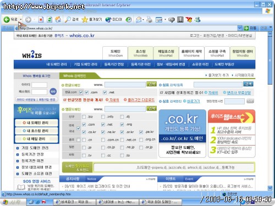Click green 검색 button for 한글도메인 search
This screenshot has height=206, width=275.
[x=151, y=84]
